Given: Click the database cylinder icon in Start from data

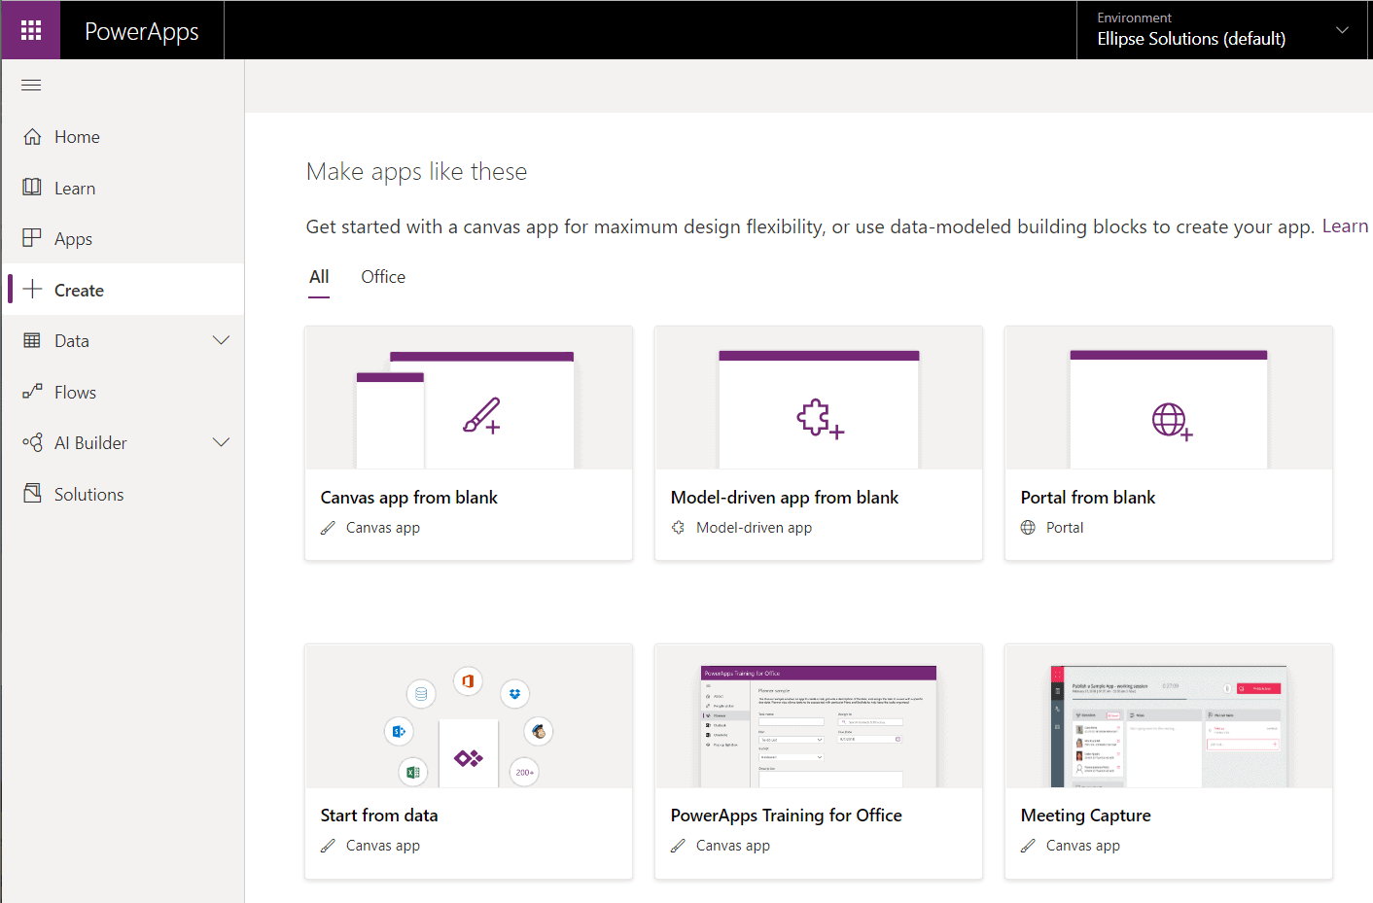Looking at the screenshot, I should point(421,694).
